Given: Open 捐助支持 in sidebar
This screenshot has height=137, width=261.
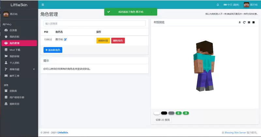Looking at the screenshot, I should pyautogui.click(x=19, y=104).
